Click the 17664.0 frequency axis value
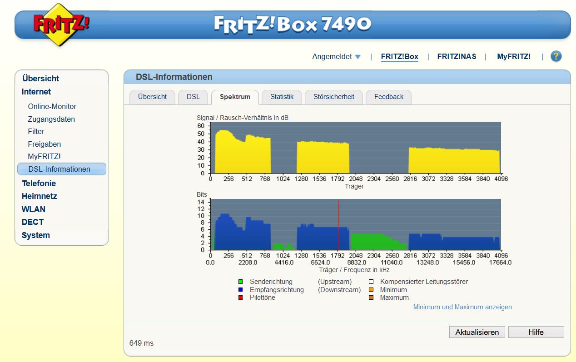The height and width of the screenshot is (362, 576). coord(500,263)
